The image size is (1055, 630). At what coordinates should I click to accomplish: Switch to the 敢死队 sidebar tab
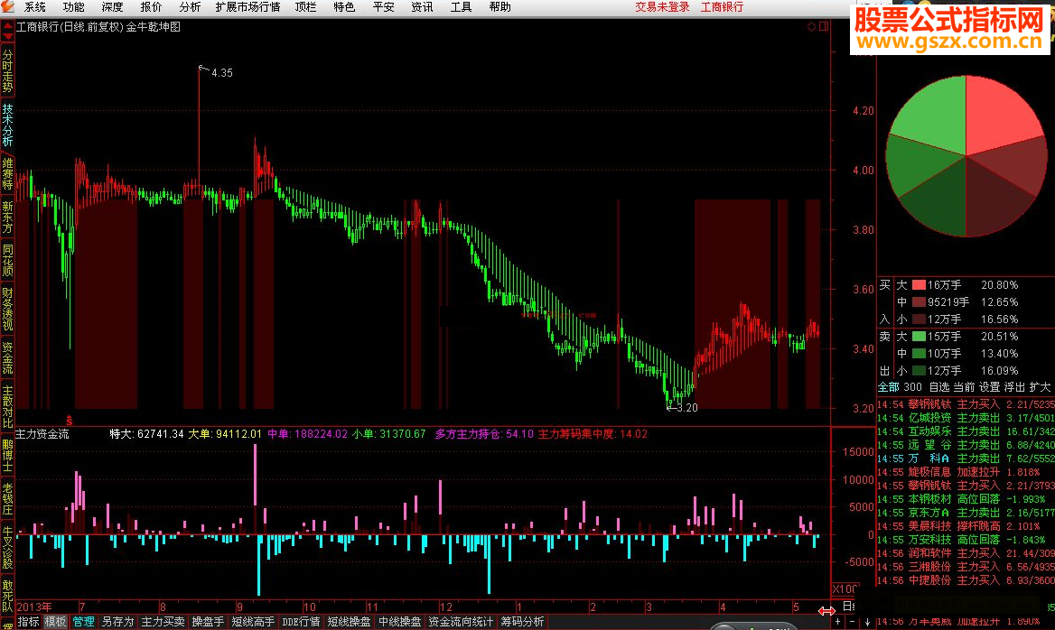(7, 595)
